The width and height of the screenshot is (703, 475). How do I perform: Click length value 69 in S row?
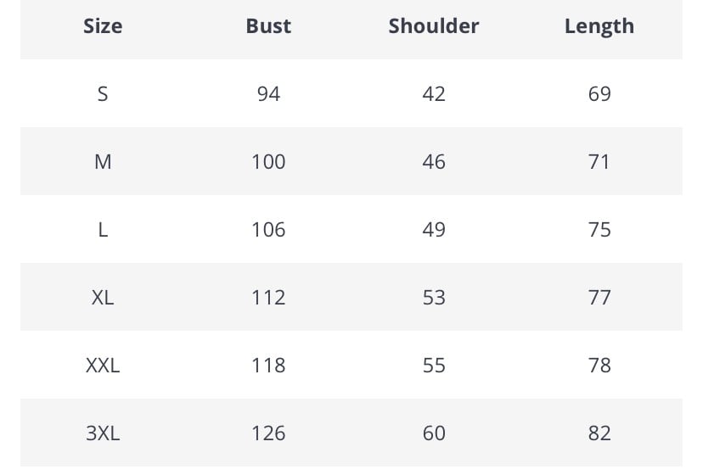tap(599, 93)
